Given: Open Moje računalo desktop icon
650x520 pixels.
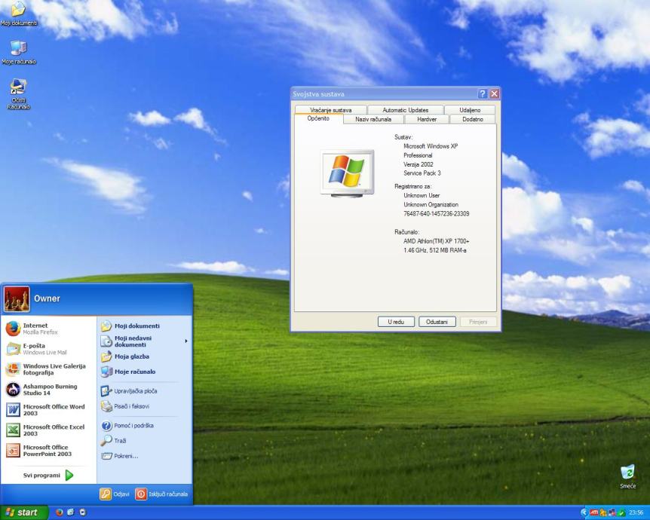Looking at the screenshot, I should click(x=19, y=53).
